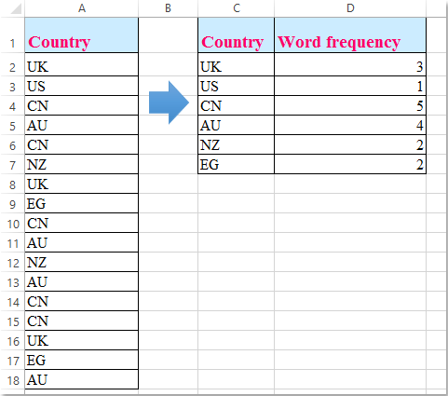Screen dimensions: 448x396
Task: Click the select-all corner triangle
Action: [x=16, y=8]
